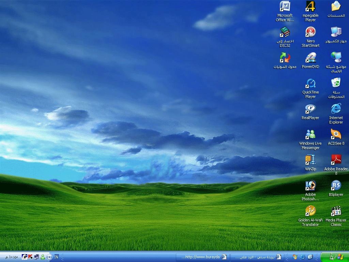Open the DIC32 shortcut icon

point(285,37)
